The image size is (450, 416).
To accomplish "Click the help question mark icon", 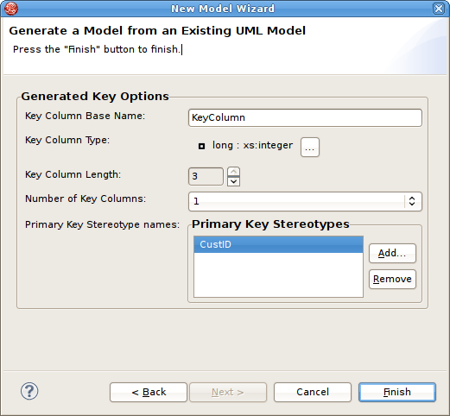I will coord(29,391).
